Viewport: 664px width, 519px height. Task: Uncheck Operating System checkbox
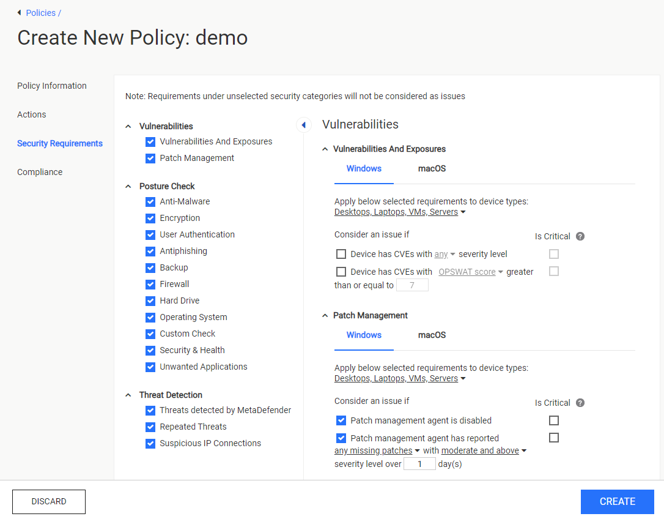[150, 318]
